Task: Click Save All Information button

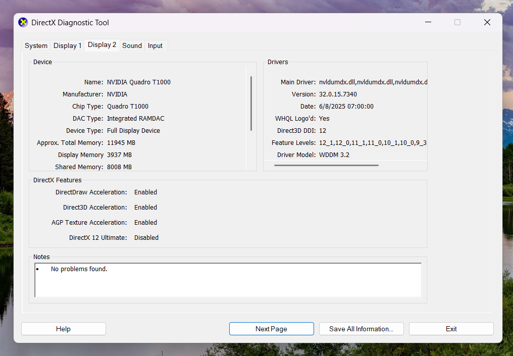Action: click(x=361, y=329)
